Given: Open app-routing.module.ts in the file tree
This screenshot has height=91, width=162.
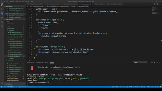Looking at the screenshot, I should [x=13, y=75].
